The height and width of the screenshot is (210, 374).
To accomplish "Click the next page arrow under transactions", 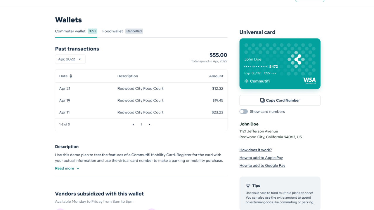I will (149, 124).
